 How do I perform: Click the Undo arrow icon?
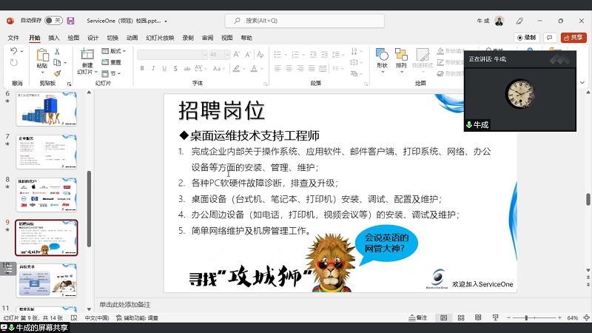(x=15, y=51)
